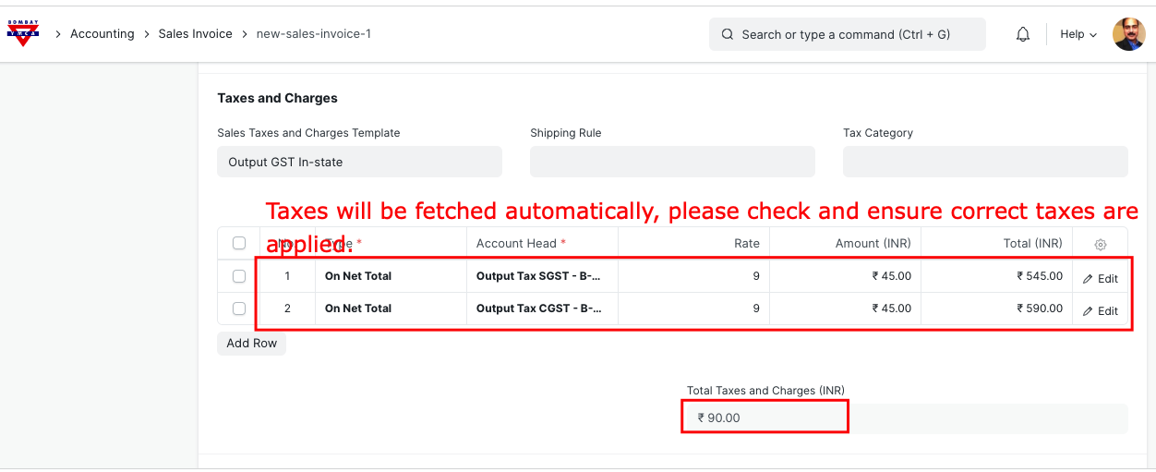Viewport: 1156px width, 472px height.
Task: Select Output Tax SGST account cell
Action: coord(540,276)
